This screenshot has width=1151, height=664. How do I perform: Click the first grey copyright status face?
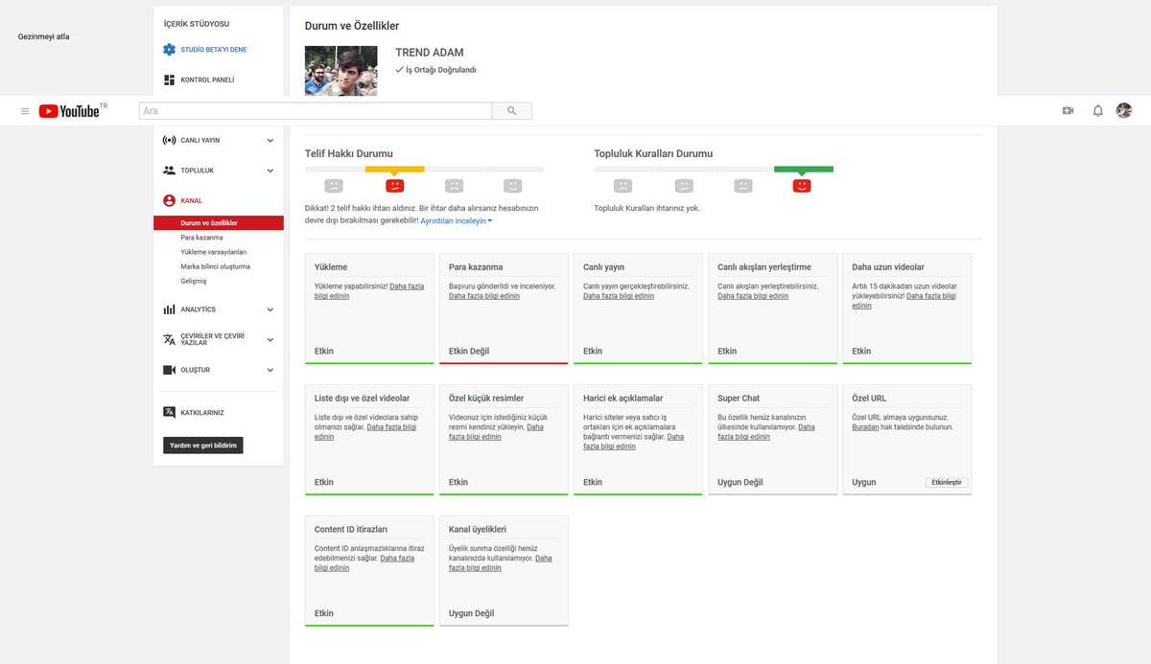[x=334, y=186]
